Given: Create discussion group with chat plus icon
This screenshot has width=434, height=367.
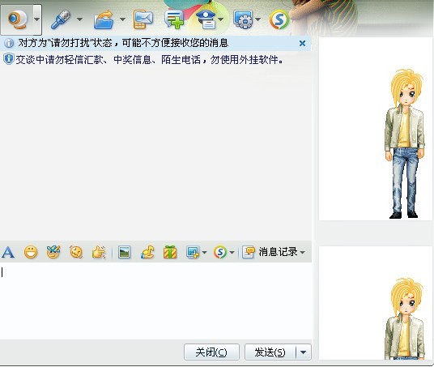Looking at the screenshot, I should (x=174, y=19).
